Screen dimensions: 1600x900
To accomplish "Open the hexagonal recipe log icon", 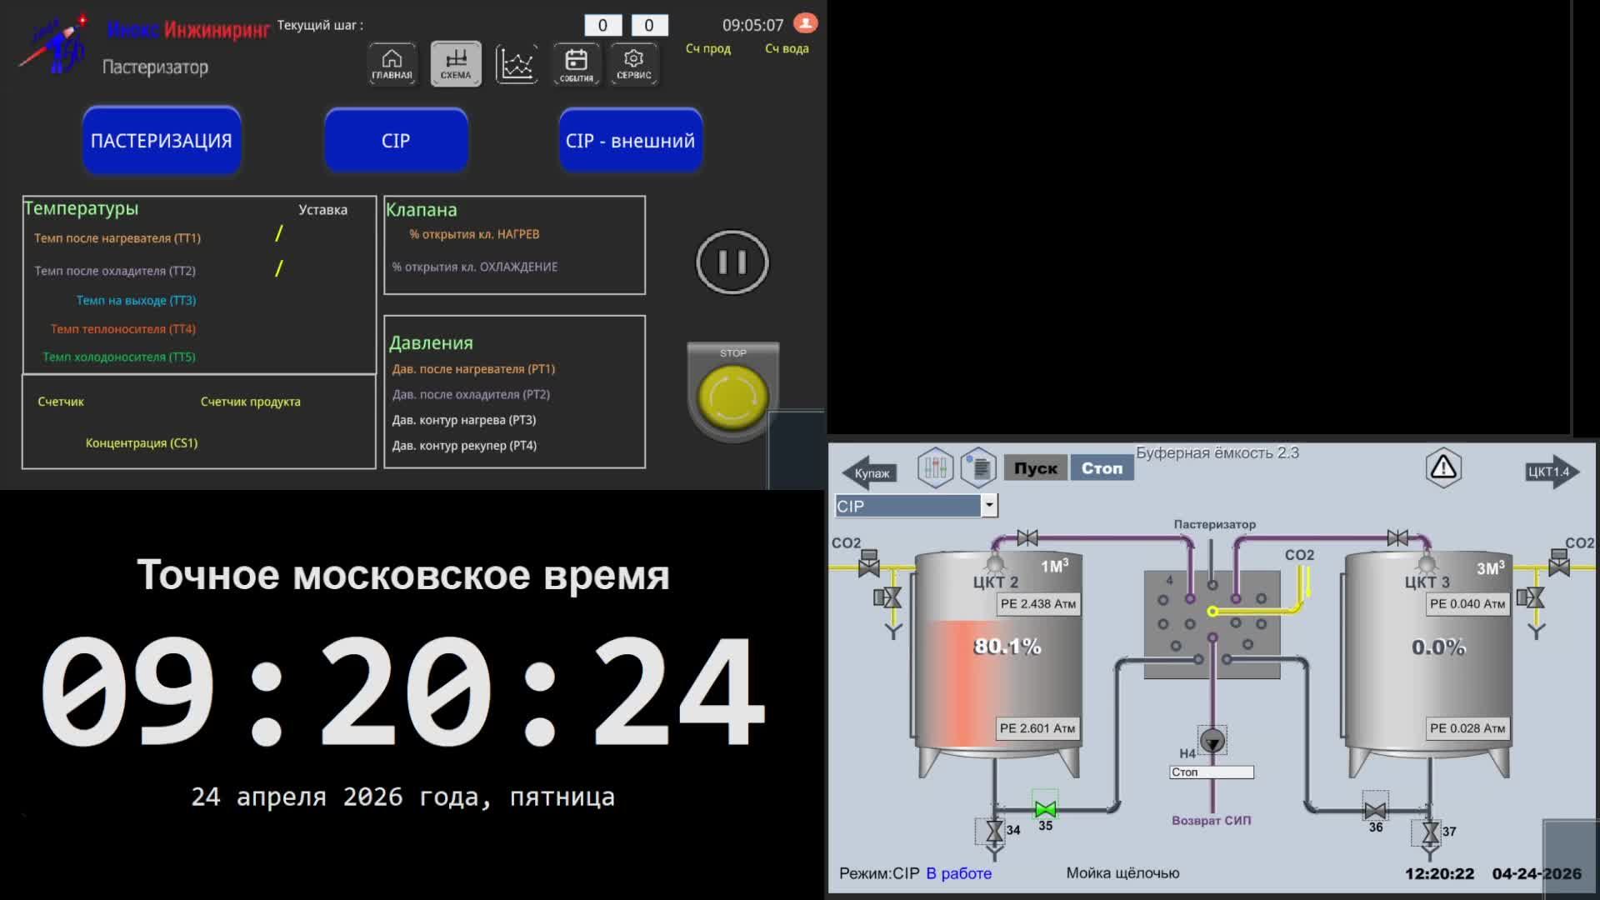I will click(978, 467).
